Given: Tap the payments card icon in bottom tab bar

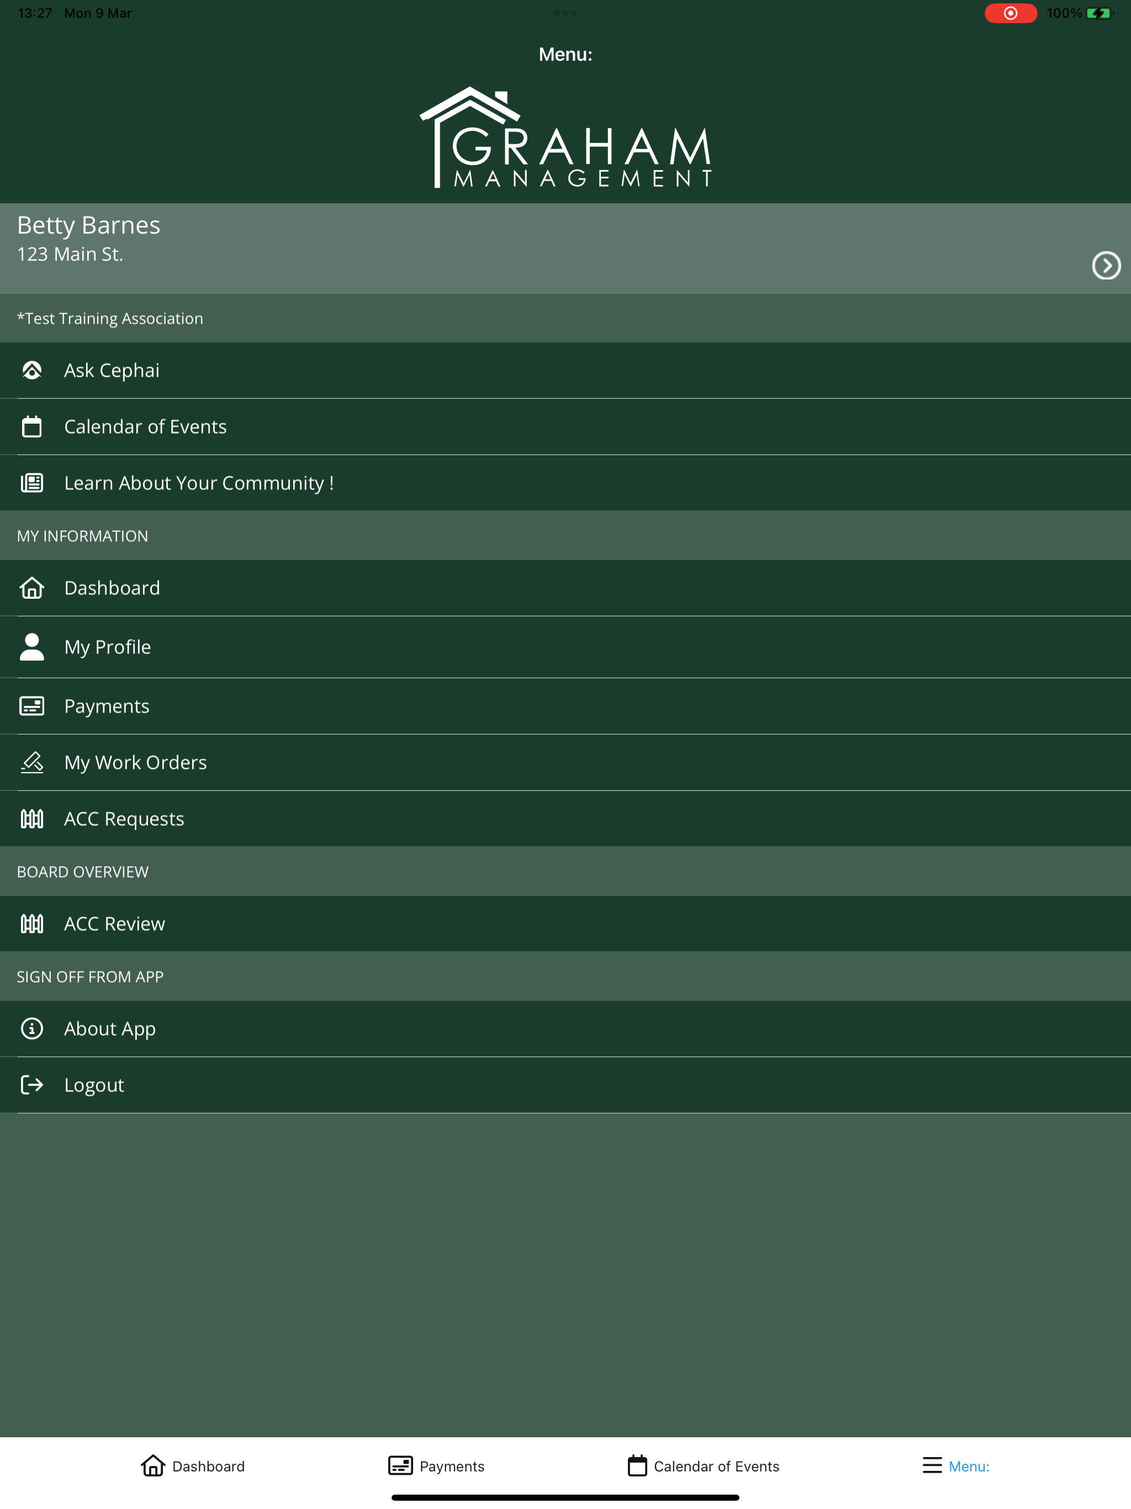Looking at the screenshot, I should pyautogui.click(x=400, y=1465).
